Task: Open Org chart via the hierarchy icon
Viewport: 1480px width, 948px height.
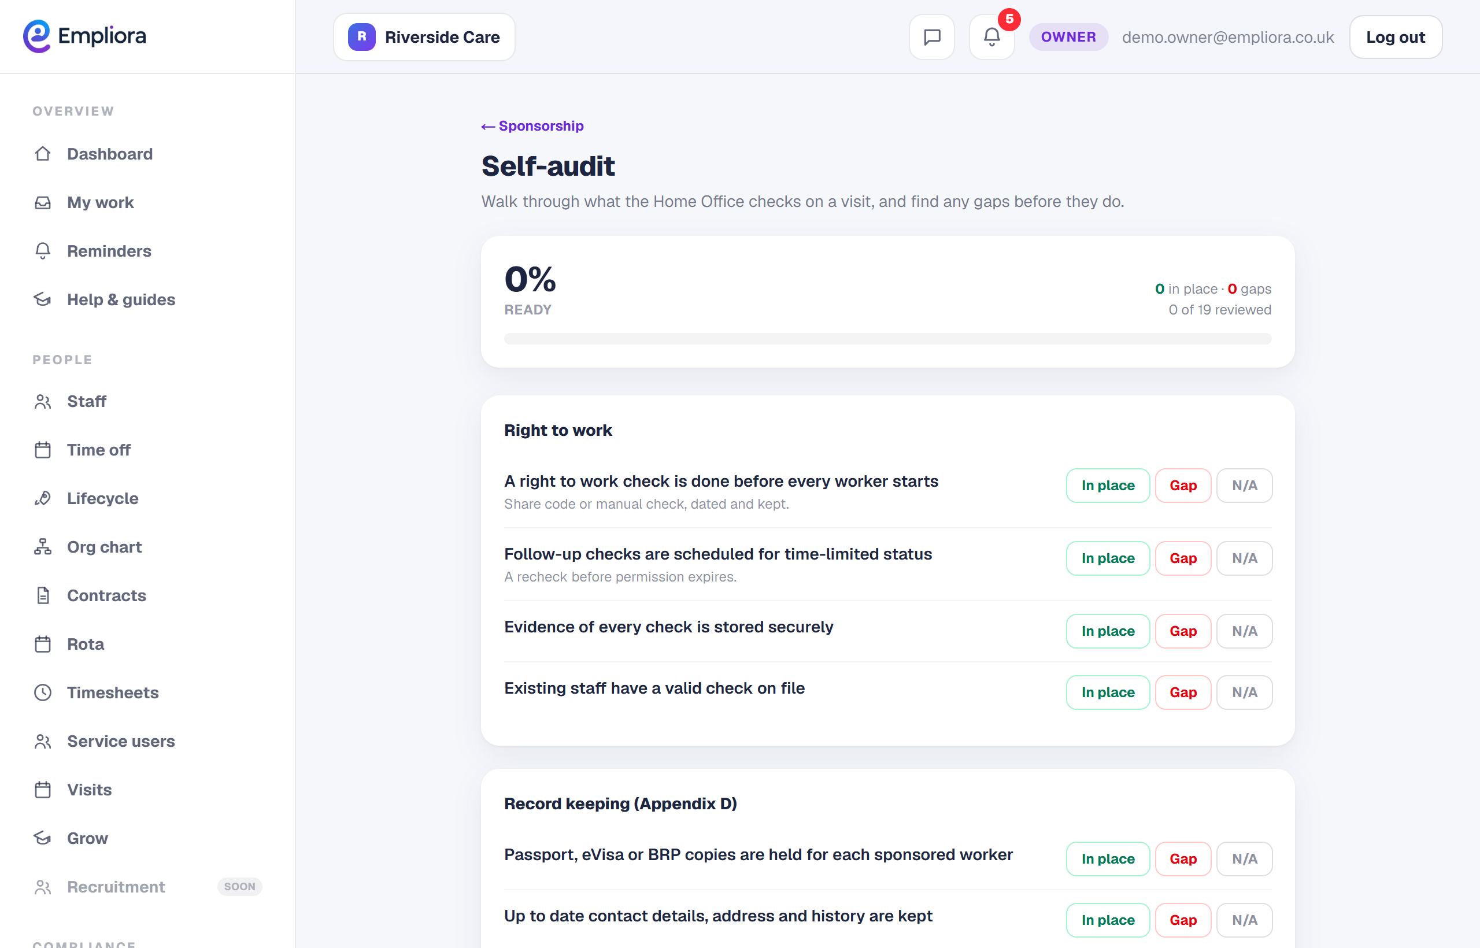Action: click(x=42, y=547)
